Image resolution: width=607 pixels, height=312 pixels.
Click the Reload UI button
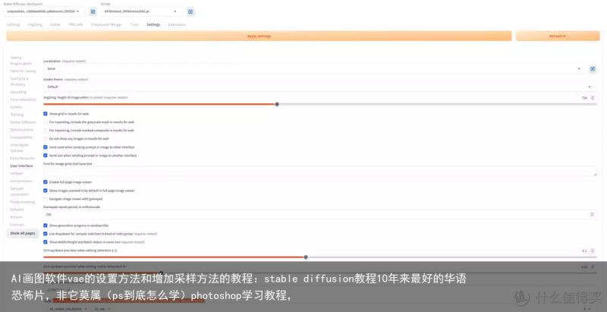[558, 36]
